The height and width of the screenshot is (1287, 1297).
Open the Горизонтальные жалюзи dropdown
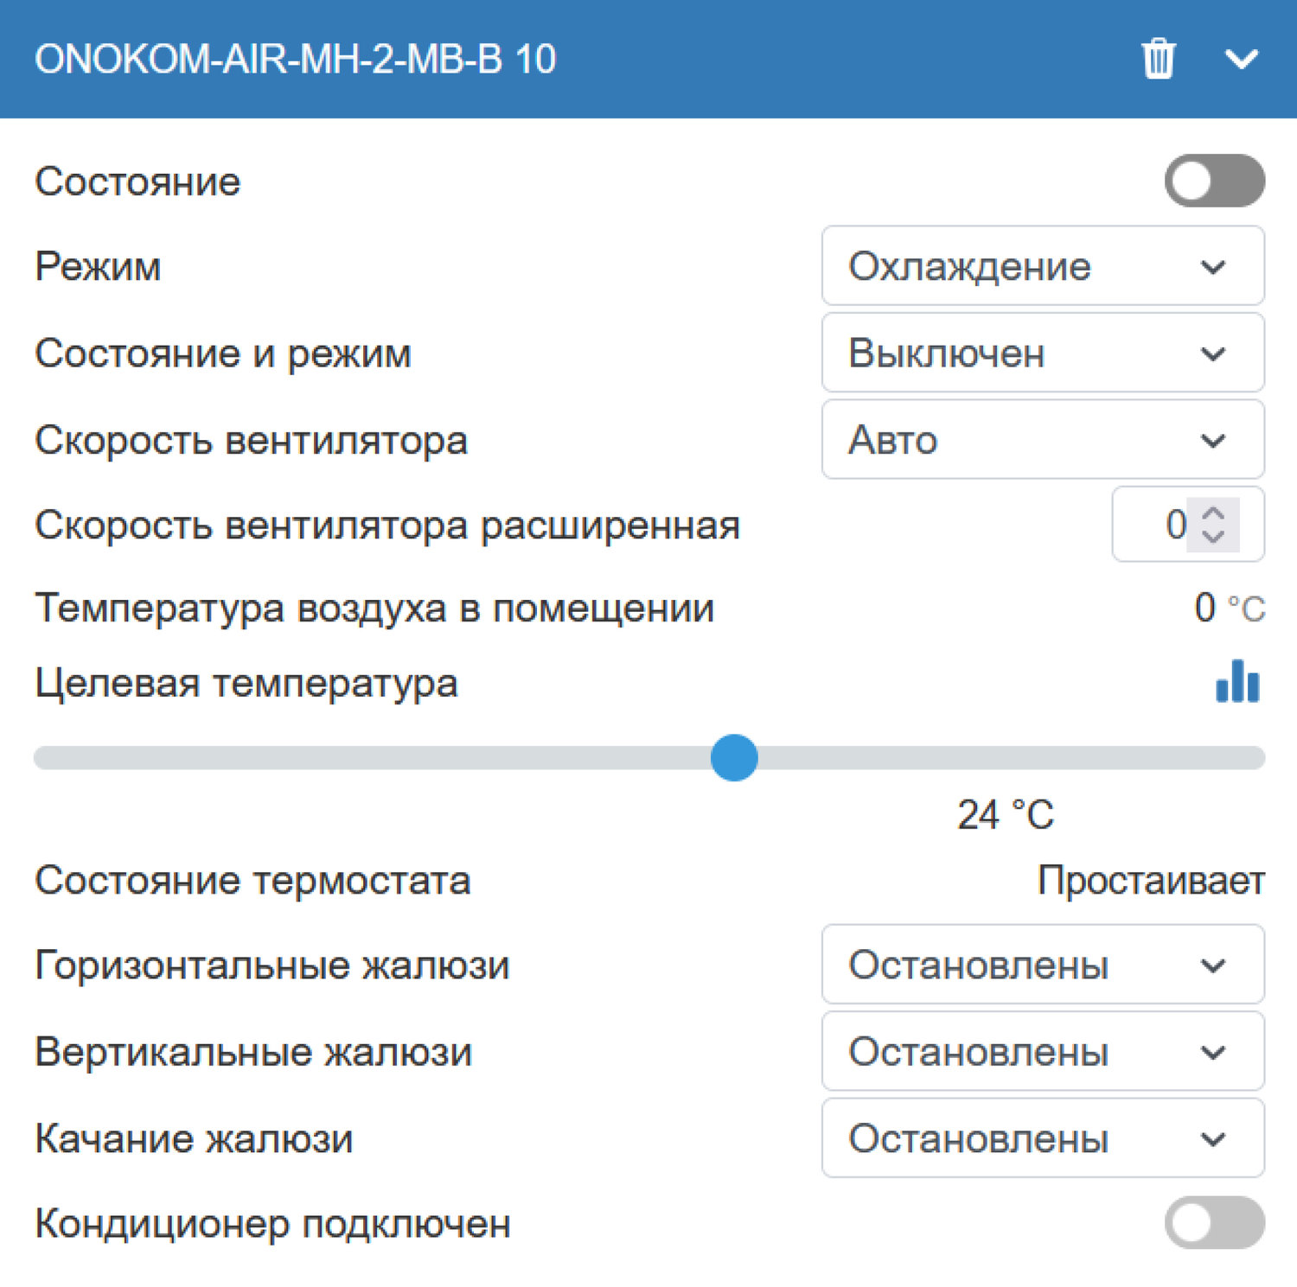pyautogui.click(x=1042, y=965)
